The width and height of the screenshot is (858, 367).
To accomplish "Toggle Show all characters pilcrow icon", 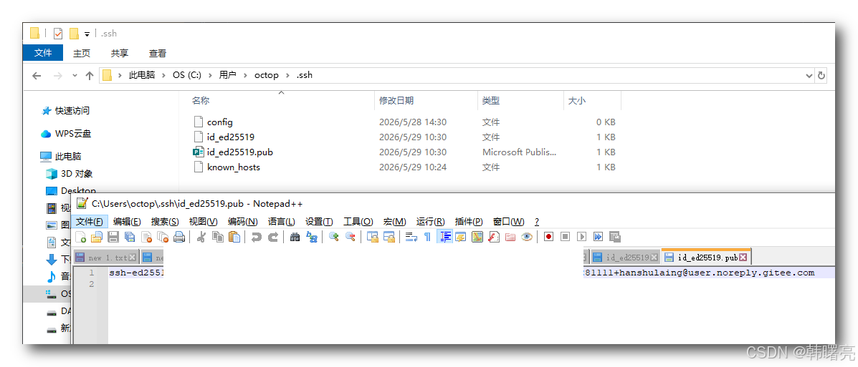I will click(x=427, y=237).
